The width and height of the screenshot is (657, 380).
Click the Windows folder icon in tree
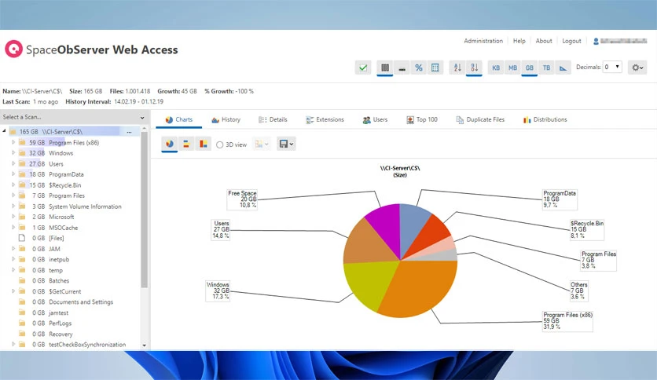pyautogui.click(x=22, y=153)
